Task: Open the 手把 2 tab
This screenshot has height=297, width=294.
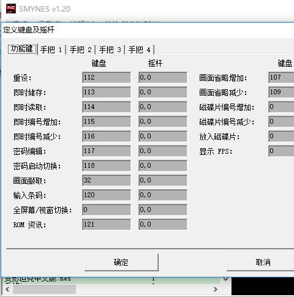Action: (81, 50)
